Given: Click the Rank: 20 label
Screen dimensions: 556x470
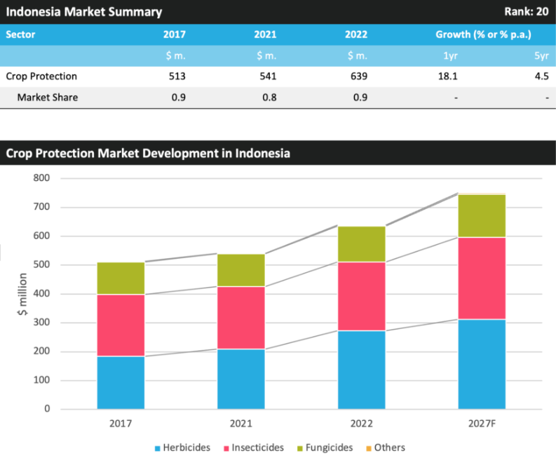Looking at the screenshot, I should [x=526, y=12].
